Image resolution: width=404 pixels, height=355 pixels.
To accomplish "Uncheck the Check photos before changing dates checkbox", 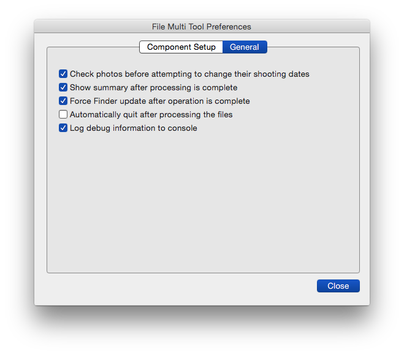I will click(x=63, y=74).
